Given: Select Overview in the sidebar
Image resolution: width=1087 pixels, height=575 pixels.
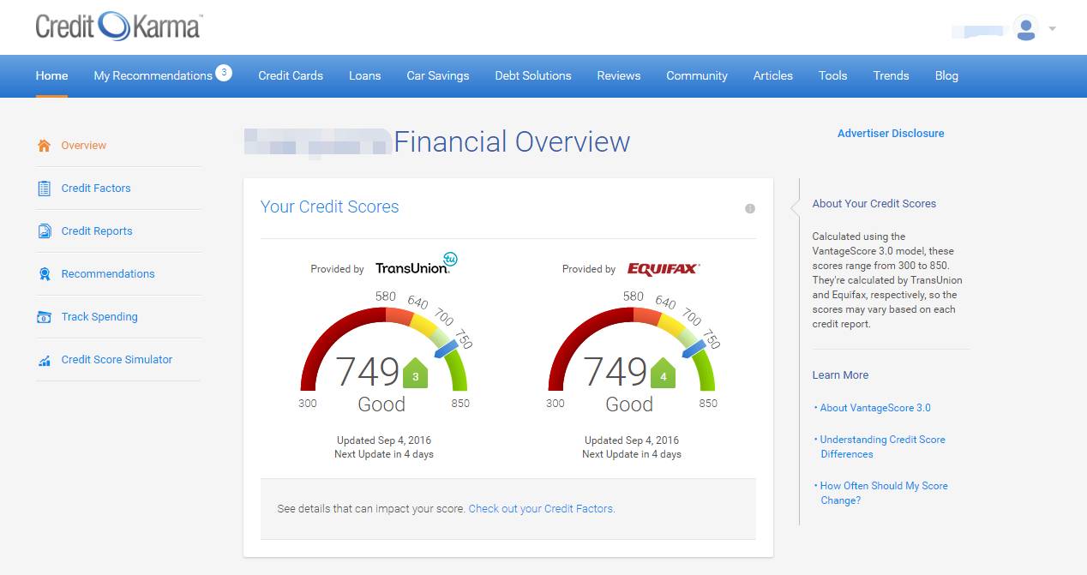Looking at the screenshot, I should (84, 146).
